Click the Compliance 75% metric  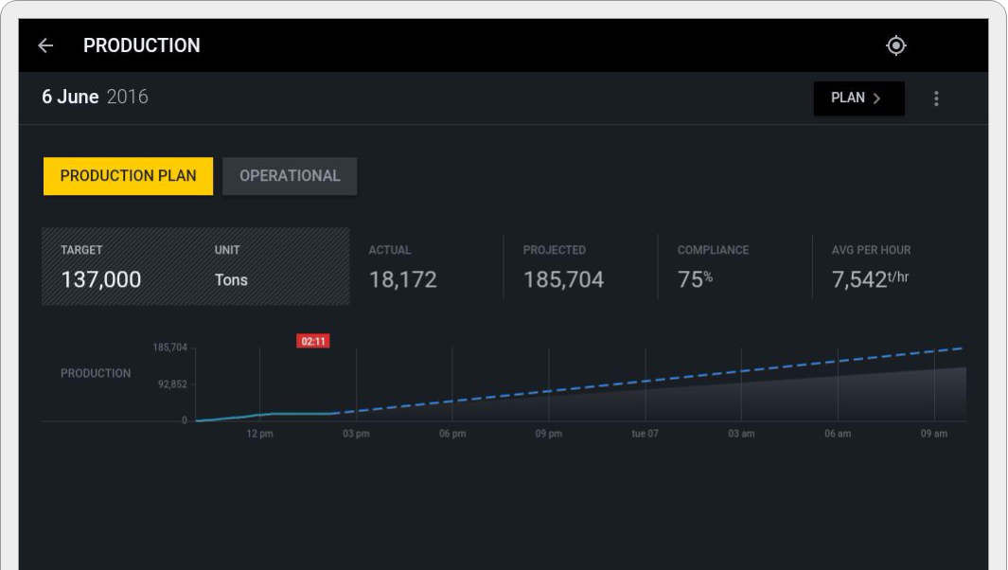tap(696, 279)
